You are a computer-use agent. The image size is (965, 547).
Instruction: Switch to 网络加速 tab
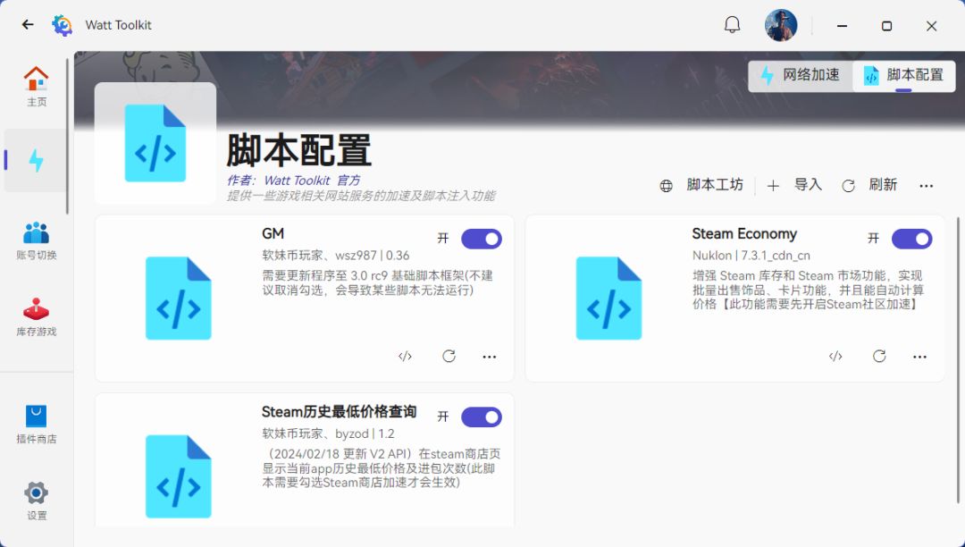pos(800,75)
